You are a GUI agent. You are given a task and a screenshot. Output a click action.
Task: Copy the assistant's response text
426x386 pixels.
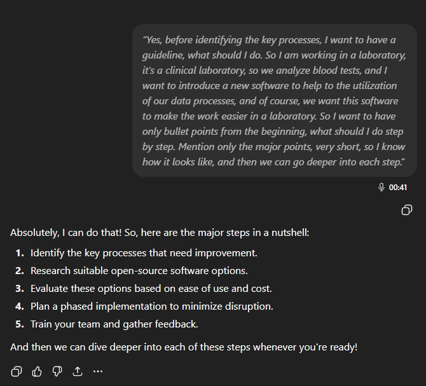click(x=17, y=371)
